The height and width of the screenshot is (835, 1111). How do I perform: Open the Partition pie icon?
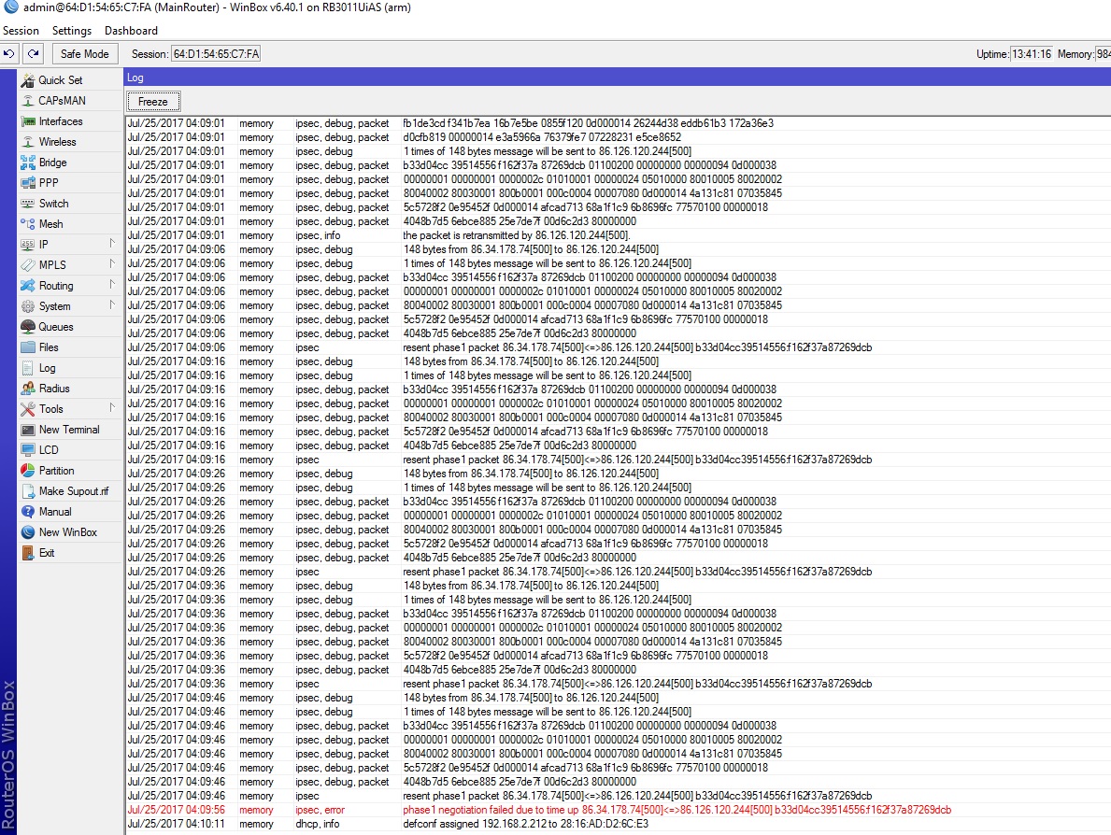pos(28,470)
